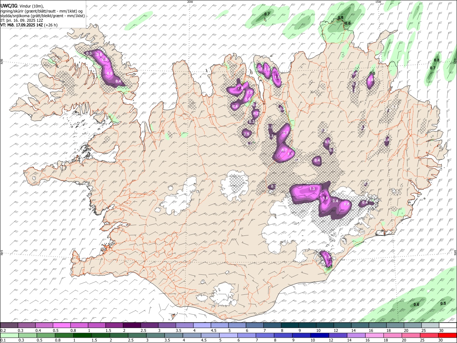Select the bright pink swatch between 0.5 and 0.8
Screen dimensions: 457x343
coord(61,325)
